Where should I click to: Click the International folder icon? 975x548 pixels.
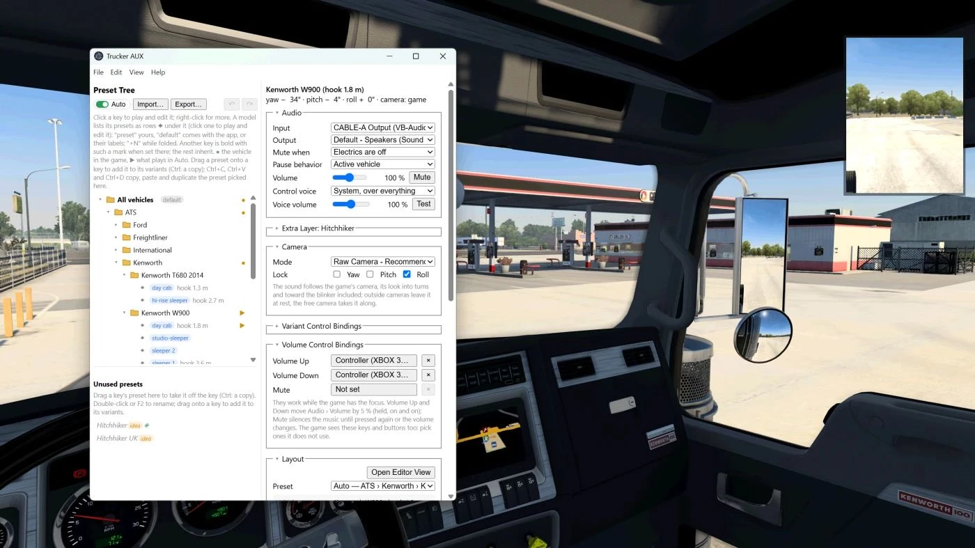coord(127,250)
